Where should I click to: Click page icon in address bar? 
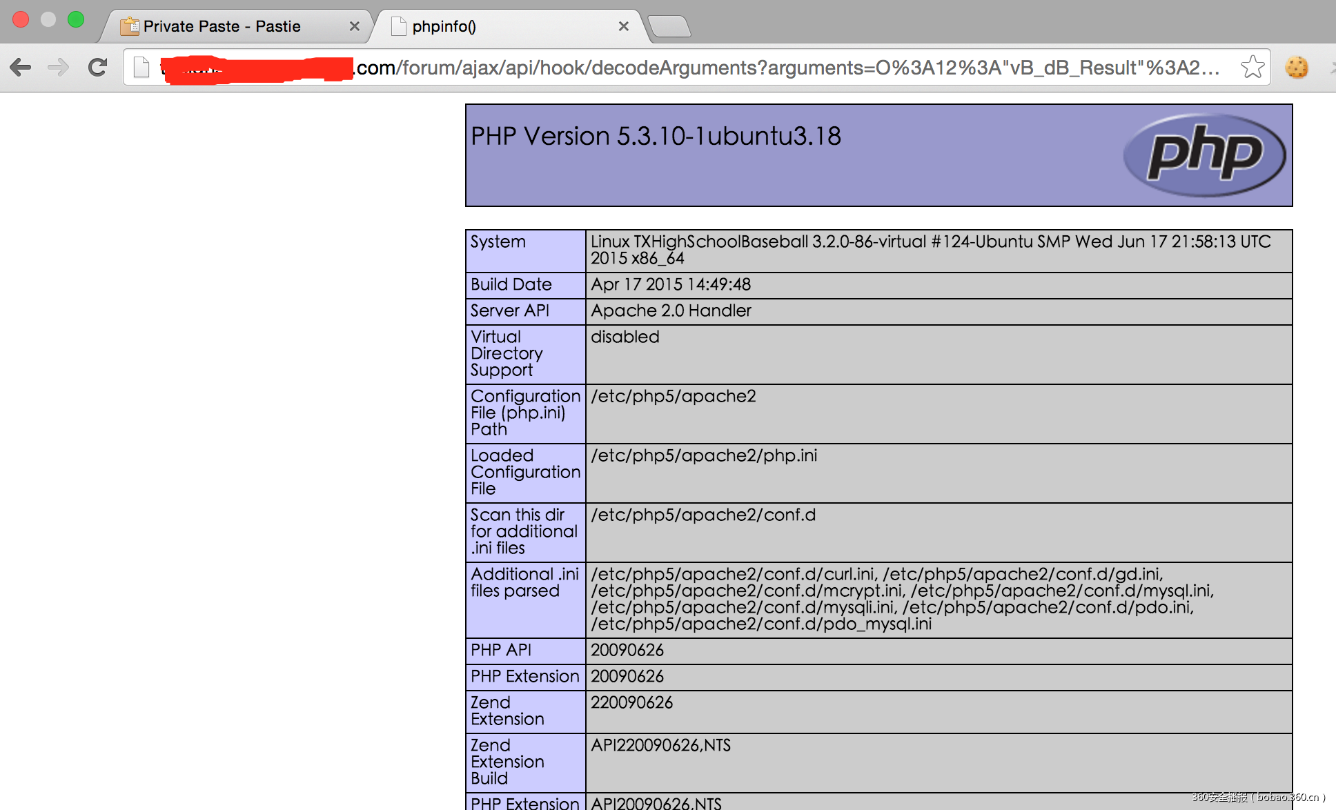pos(141,68)
